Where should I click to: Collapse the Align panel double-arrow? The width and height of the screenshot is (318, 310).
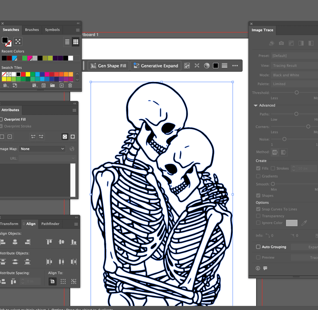(77, 217)
